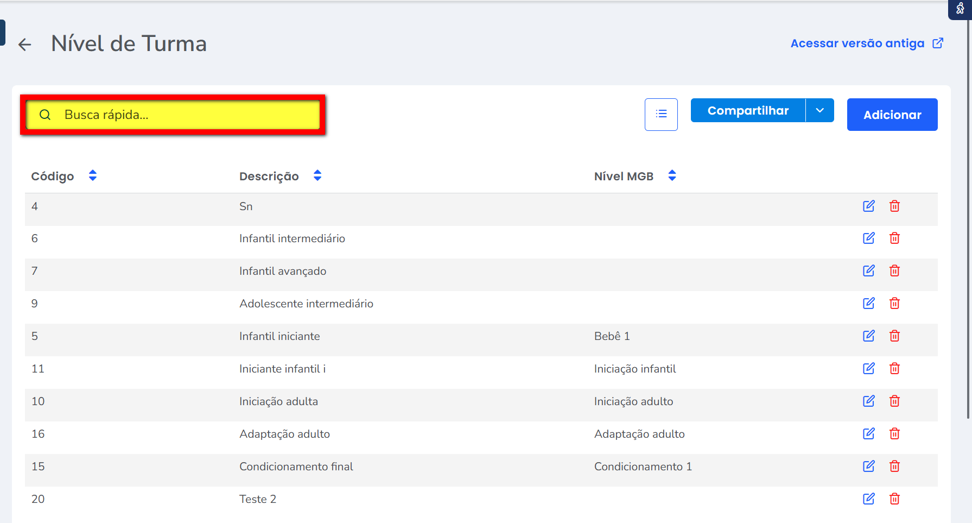Image resolution: width=972 pixels, height=523 pixels.
Task: Edit the Infantil avançado entry
Action: 868,270
